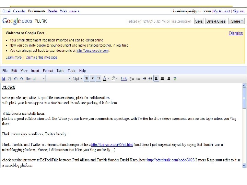Click the PLURK document title

pyautogui.click(x=40, y=21)
